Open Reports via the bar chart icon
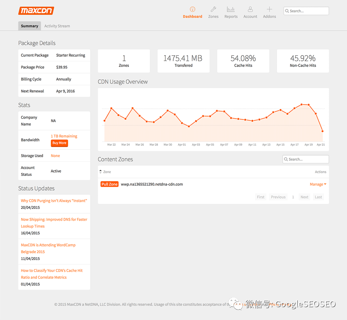The height and width of the screenshot is (320, 347). [231, 9]
